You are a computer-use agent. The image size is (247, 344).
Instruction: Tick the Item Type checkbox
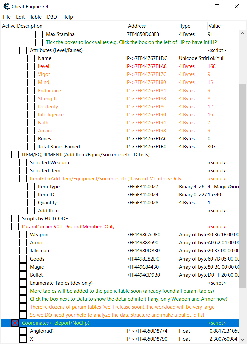pyautogui.click(x=31, y=187)
